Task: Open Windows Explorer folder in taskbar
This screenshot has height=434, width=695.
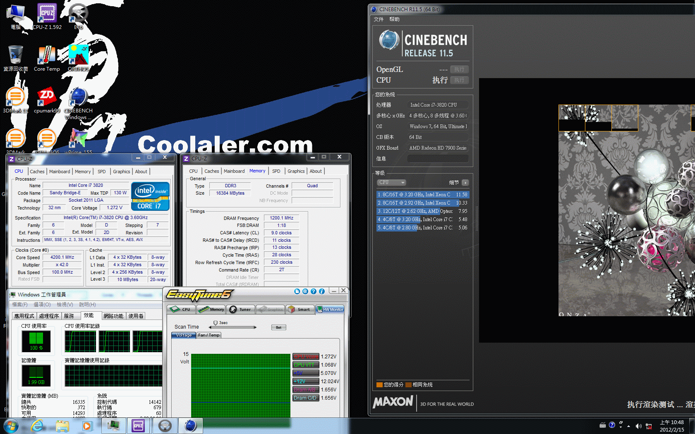Action: (x=62, y=426)
